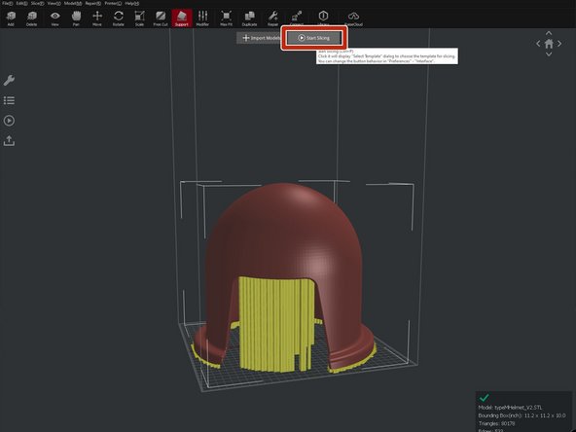Open the Edit menu
Viewport: 576px width, 432px height.
tap(21, 3)
